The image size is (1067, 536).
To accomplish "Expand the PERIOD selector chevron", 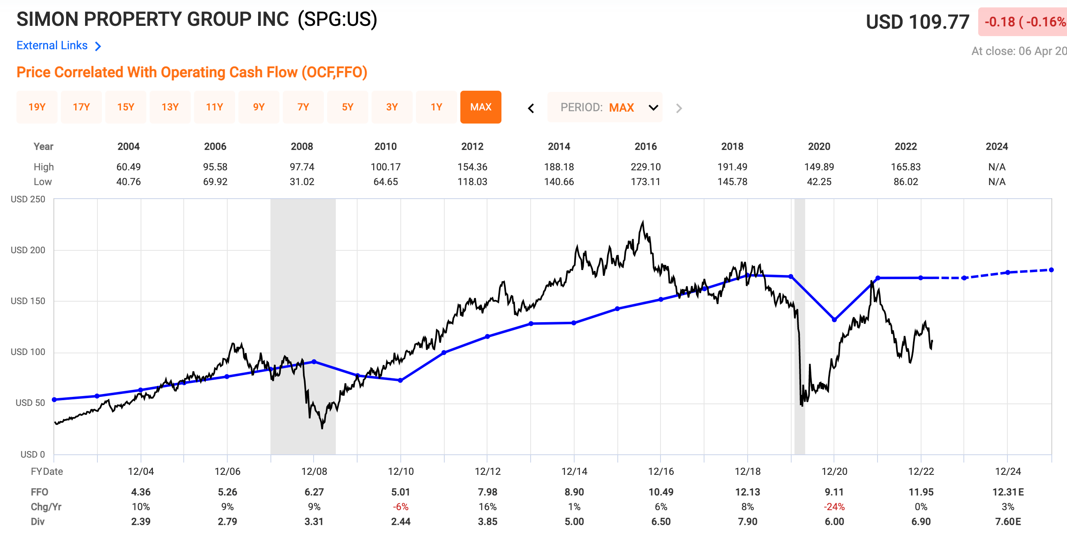I will pos(653,108).
